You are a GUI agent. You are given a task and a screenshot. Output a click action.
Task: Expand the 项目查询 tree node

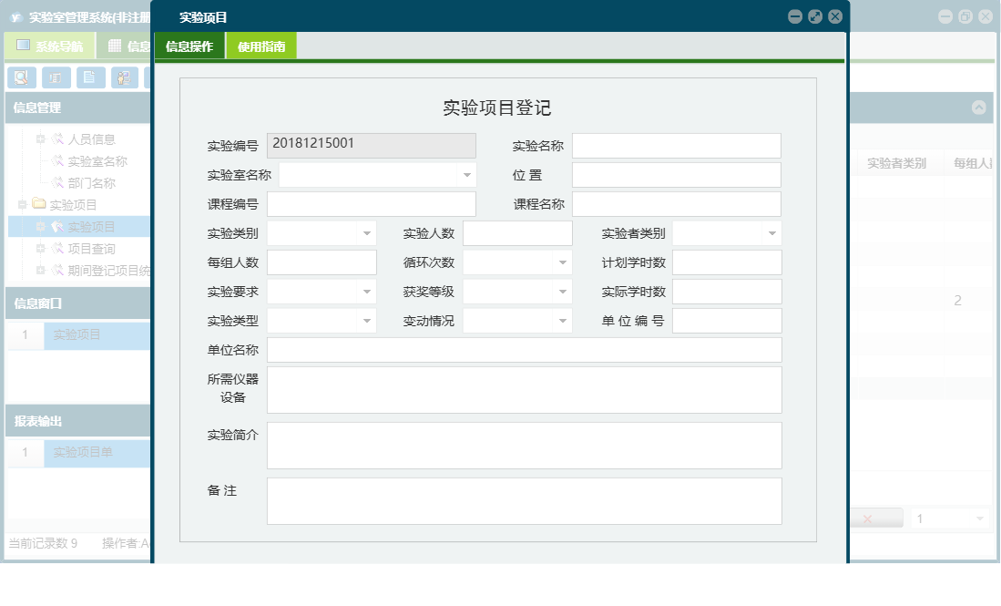pos(40,249)
